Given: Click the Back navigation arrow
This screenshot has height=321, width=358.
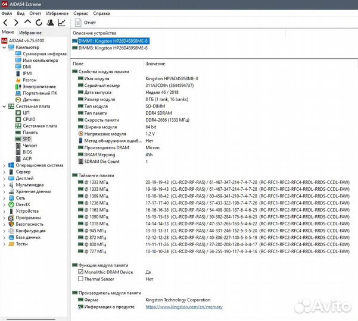Looking at the screenshot, I should point(6,23).
